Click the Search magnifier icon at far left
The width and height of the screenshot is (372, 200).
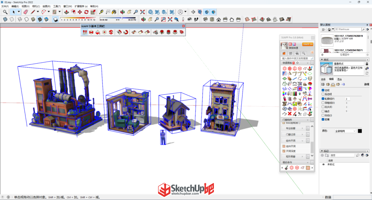[5, 12]
